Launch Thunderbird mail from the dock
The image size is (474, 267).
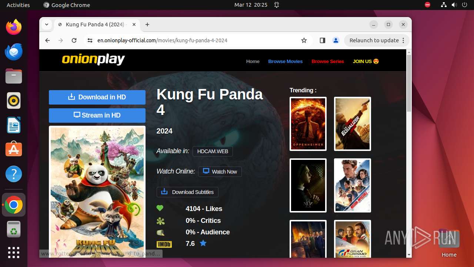coord(14,52)
